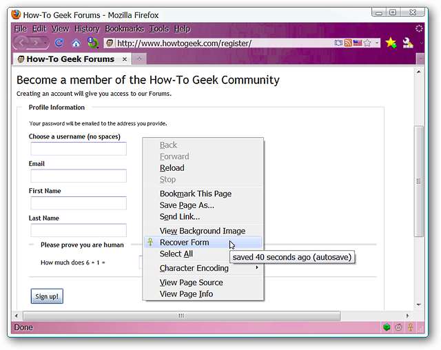Choose Select All from context menu
The image size is (441, 350).
[203, 254]
